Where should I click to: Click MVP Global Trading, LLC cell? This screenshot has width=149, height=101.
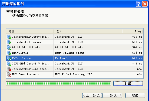[74, 74]
